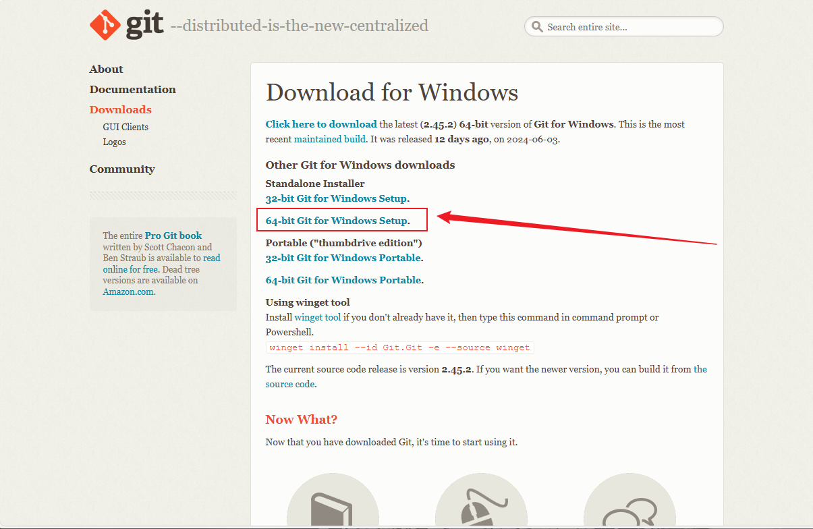Click the git wordmark text
Viewport: 813px width, 529px height.
(x=144, y=24)
